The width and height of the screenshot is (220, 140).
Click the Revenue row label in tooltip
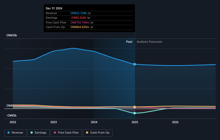click(x=51, y=13)
